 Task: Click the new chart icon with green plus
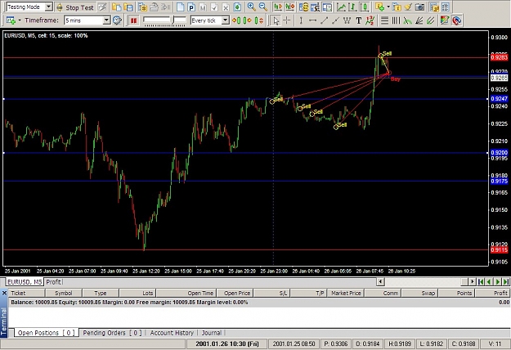(x=11, y=20)
